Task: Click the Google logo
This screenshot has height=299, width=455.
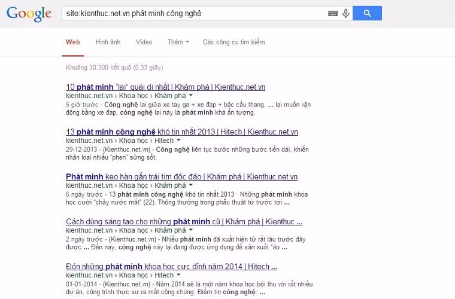Action: pyautogui.click(x=29, y=14)
